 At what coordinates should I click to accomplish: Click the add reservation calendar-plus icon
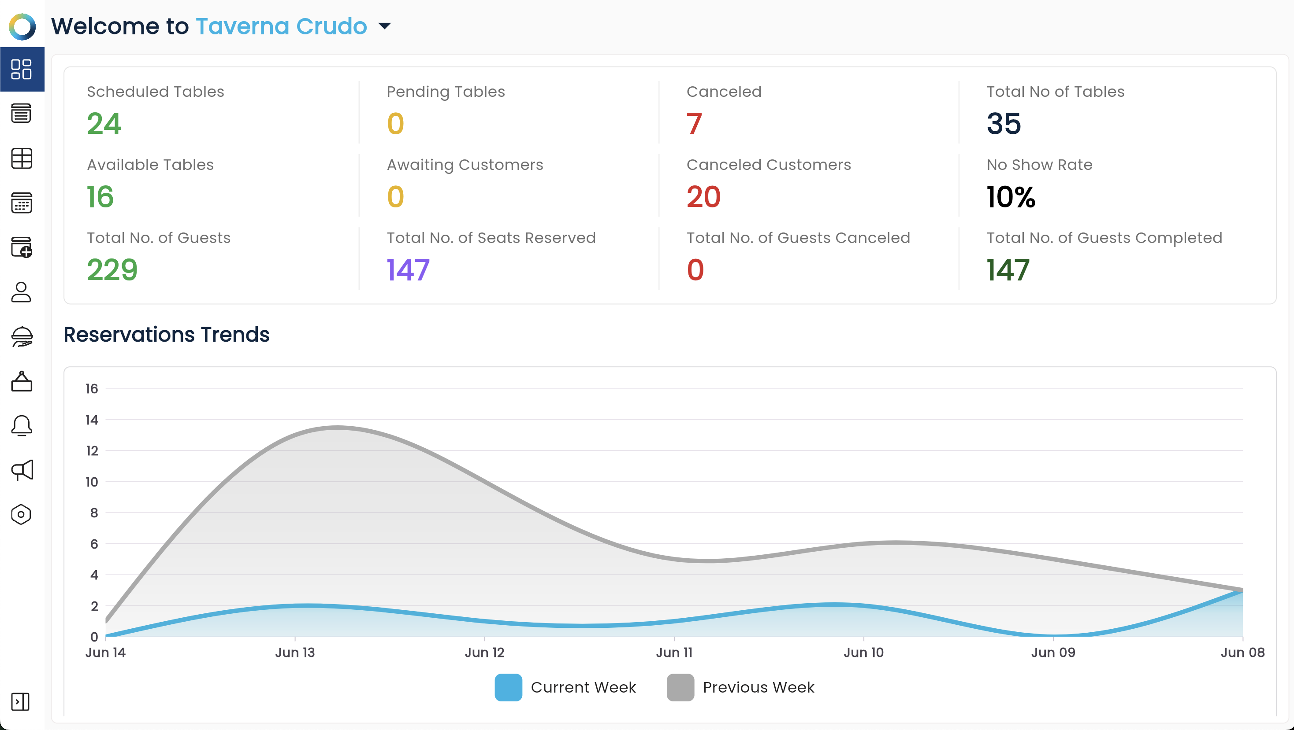pyautogui.click(x=22, y=247)
